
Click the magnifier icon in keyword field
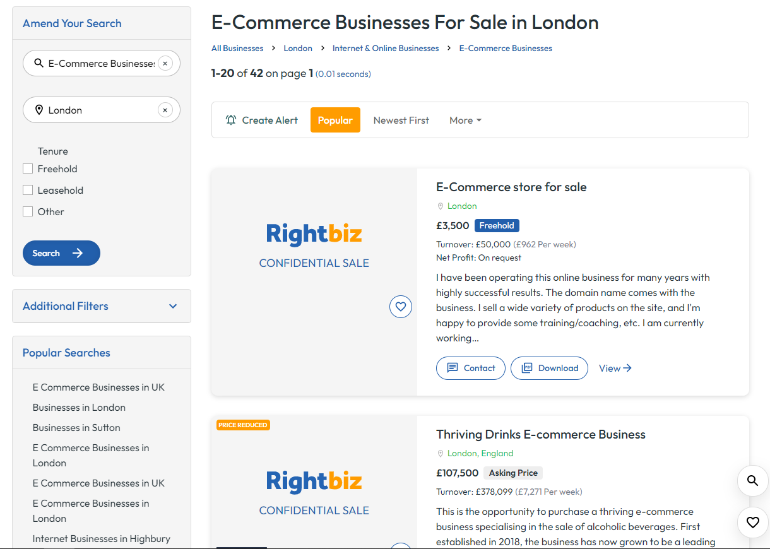tap(38, 63)
